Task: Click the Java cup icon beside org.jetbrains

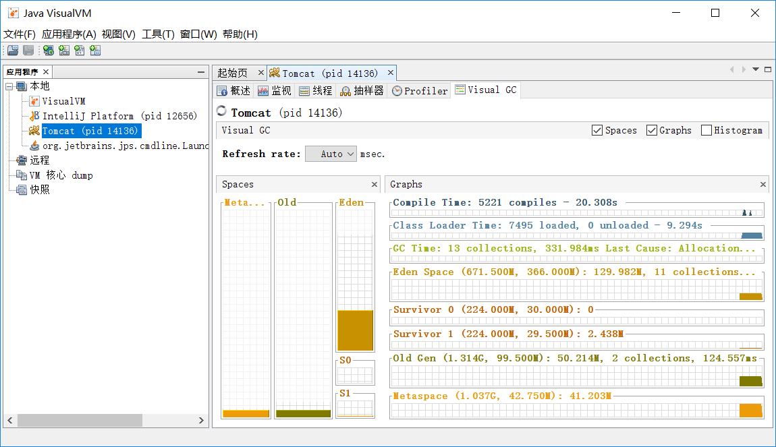Action: coord(34,146)
